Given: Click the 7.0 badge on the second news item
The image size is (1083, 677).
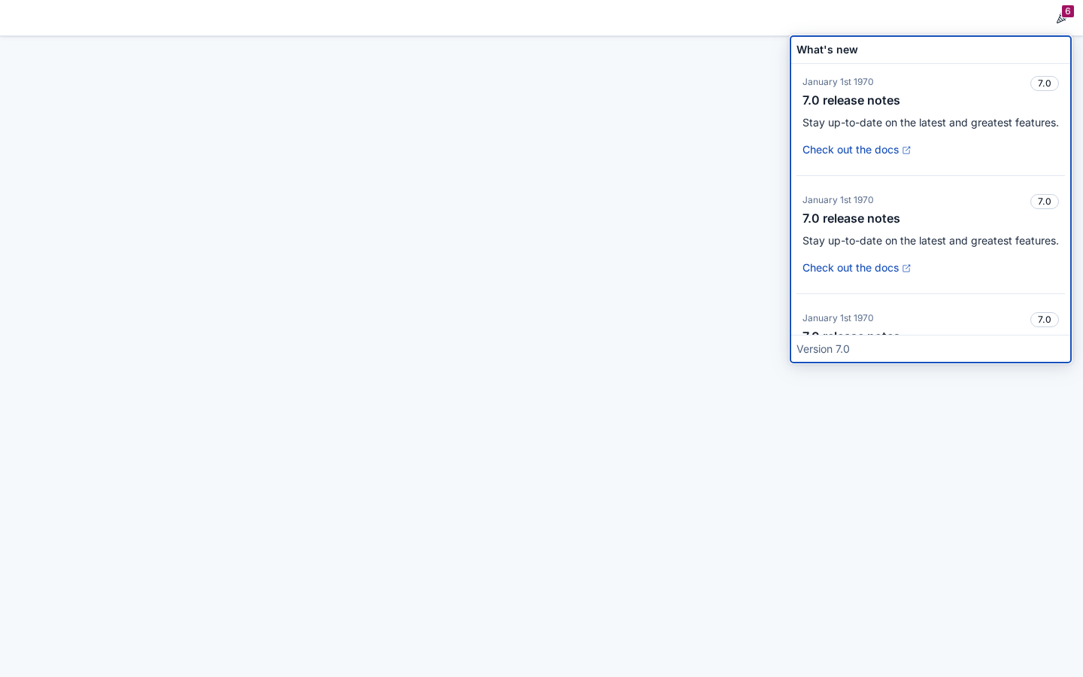Looking at the screenshot, I should click(1044, 202).
